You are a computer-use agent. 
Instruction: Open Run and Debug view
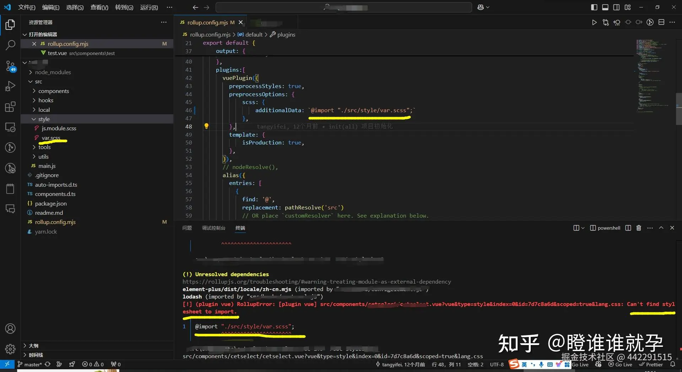tap(10, 86)
